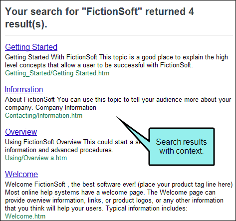Screen dimensions: 236x221
Task: Click the Using FictionSoft Overview snippet
Action: coord(73,146)
